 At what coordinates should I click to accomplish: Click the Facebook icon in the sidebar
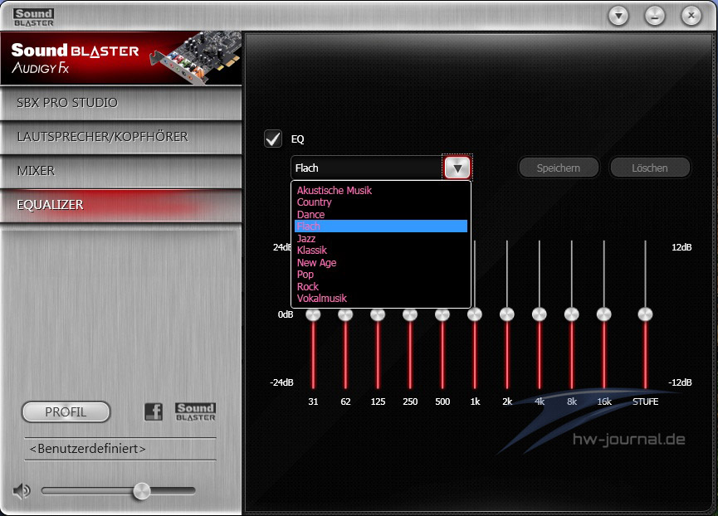pos(154,411)
